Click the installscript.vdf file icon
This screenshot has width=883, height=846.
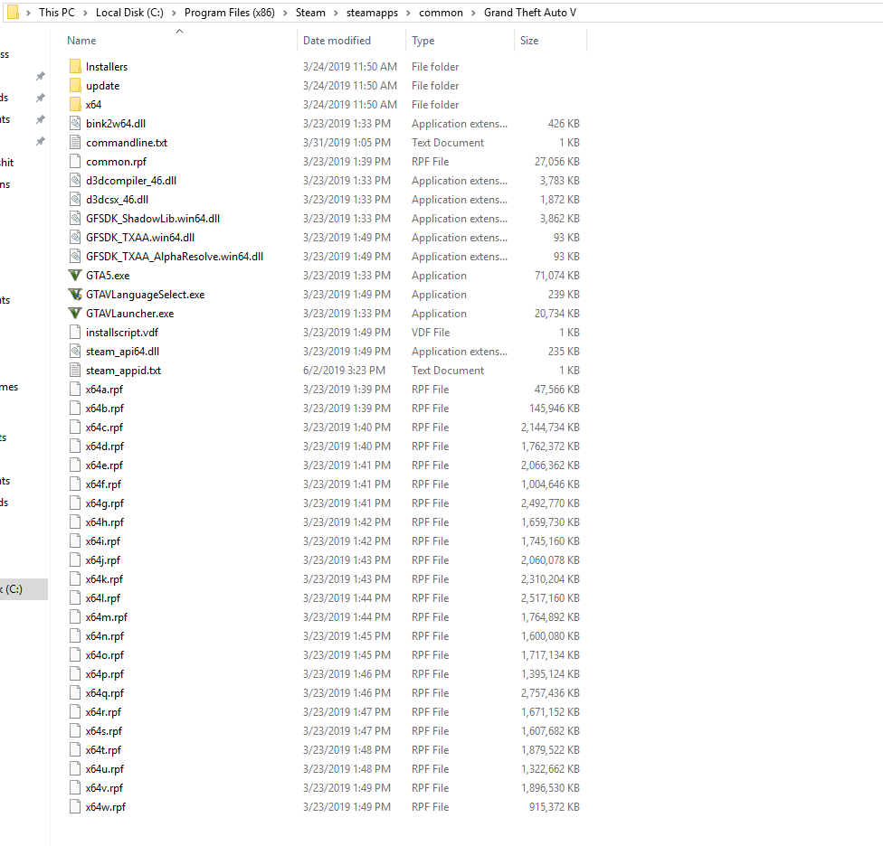75,333
